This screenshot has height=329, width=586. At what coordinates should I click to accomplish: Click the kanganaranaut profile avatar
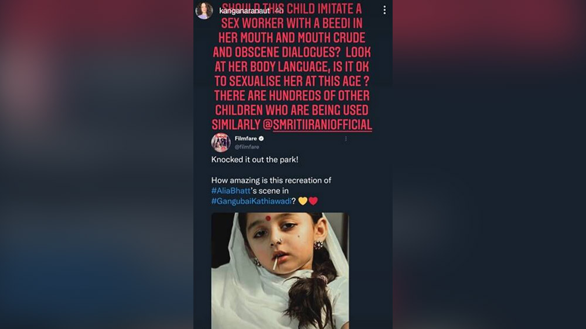click(204, 10)
